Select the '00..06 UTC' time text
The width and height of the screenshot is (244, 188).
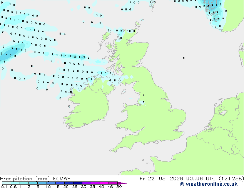tap(201, 179)
